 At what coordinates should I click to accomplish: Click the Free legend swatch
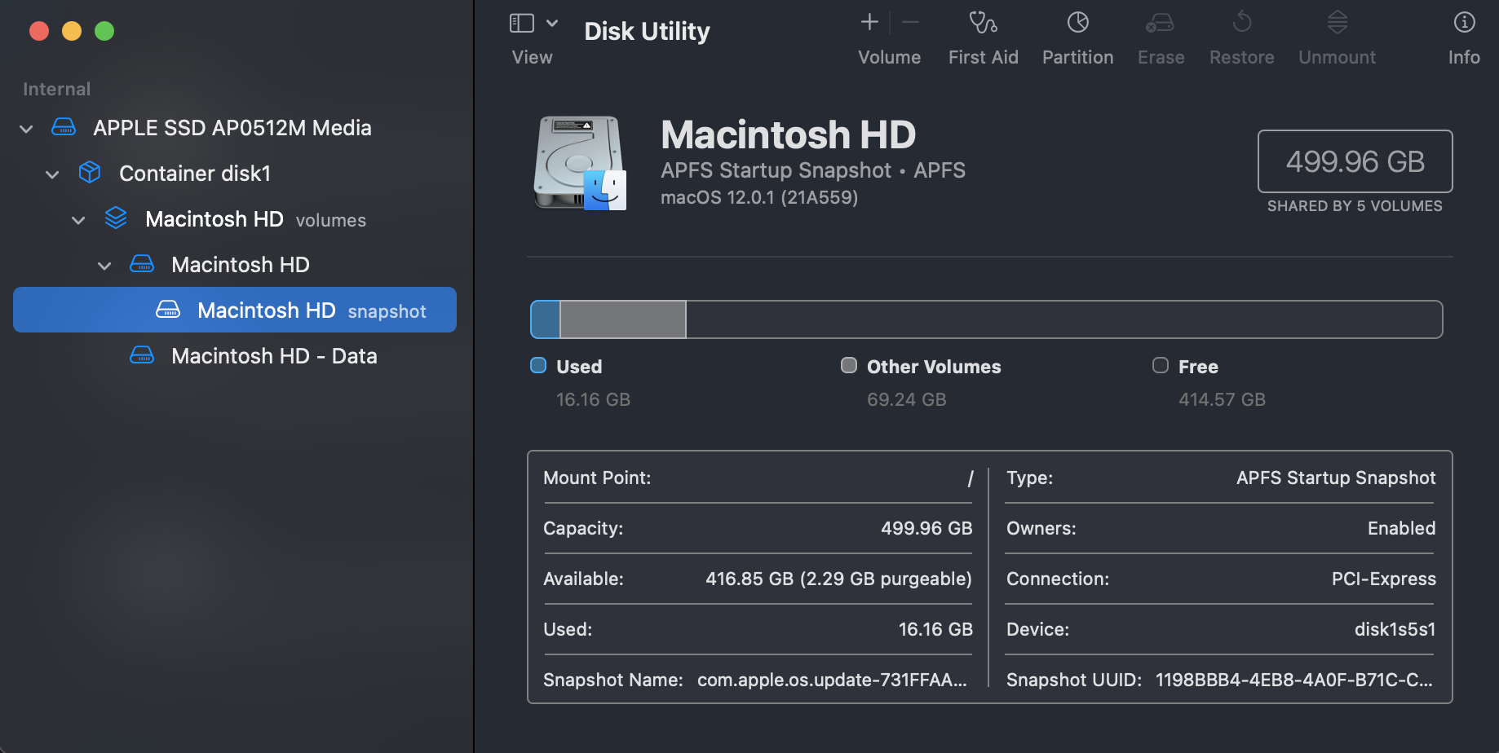(x=1161, y=365)
